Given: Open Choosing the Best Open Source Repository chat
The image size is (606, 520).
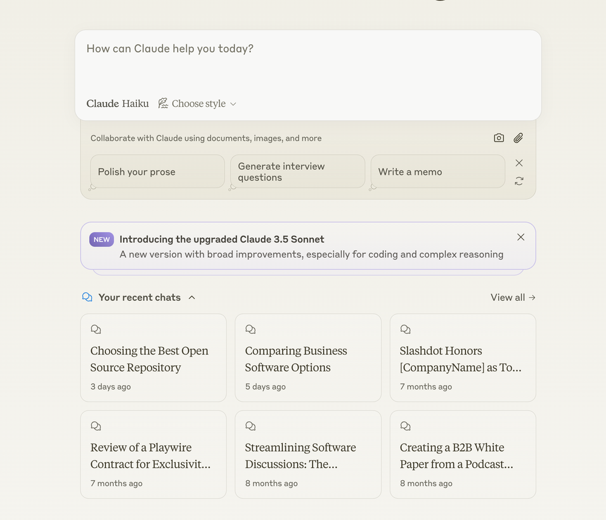Looking at the screenshot, I should click(x=153, y=359).
